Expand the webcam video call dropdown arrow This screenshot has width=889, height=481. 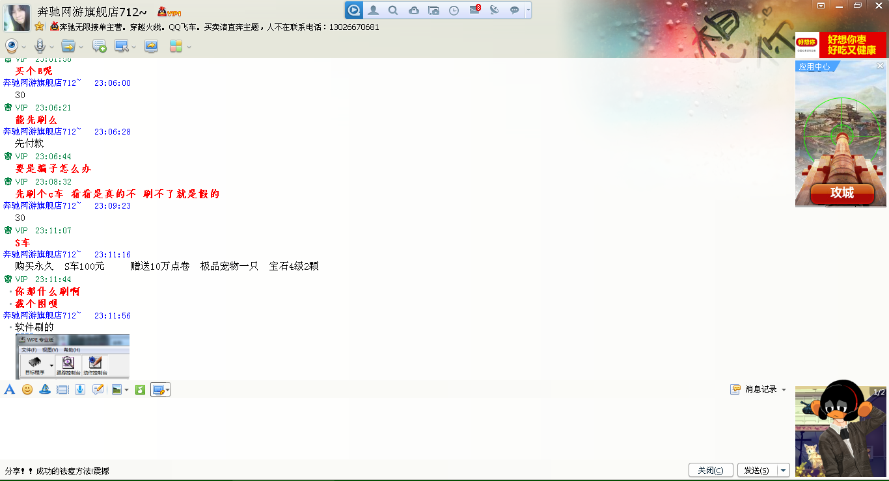[x=24, y=47]
